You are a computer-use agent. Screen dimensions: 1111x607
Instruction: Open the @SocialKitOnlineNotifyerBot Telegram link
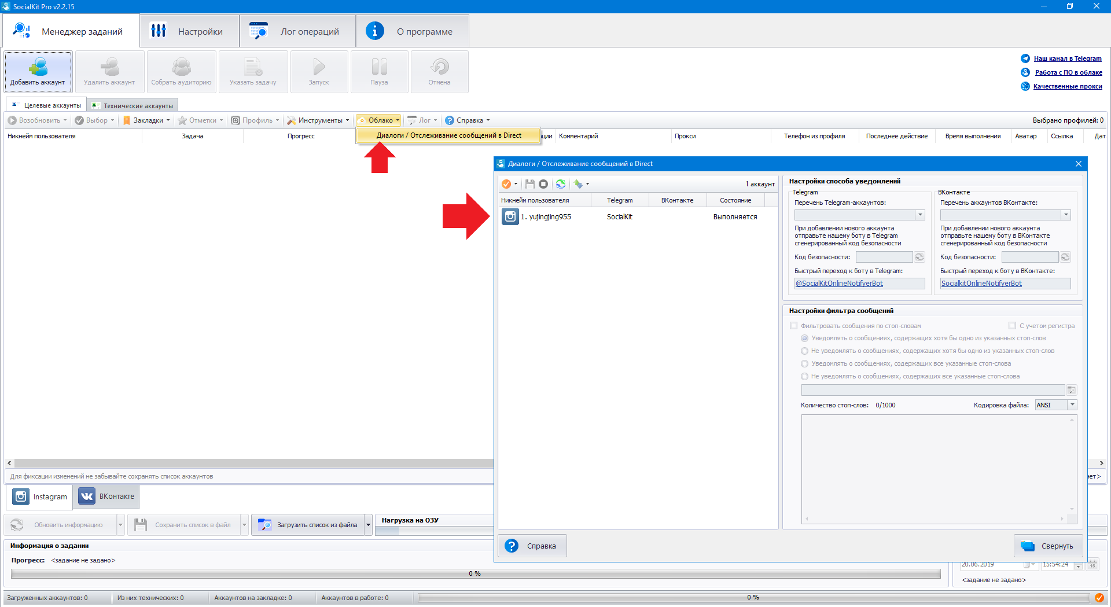click(x=839, y=284)
